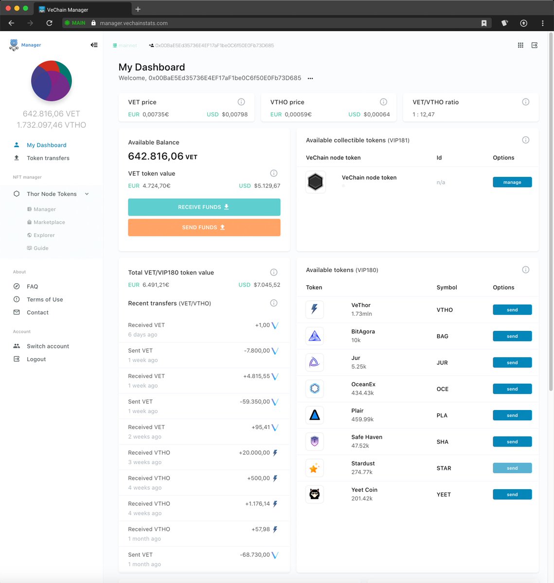554x583 pixels.
Task: Open Manager under Thor Node Tokens
Action: tap(45, 209)
